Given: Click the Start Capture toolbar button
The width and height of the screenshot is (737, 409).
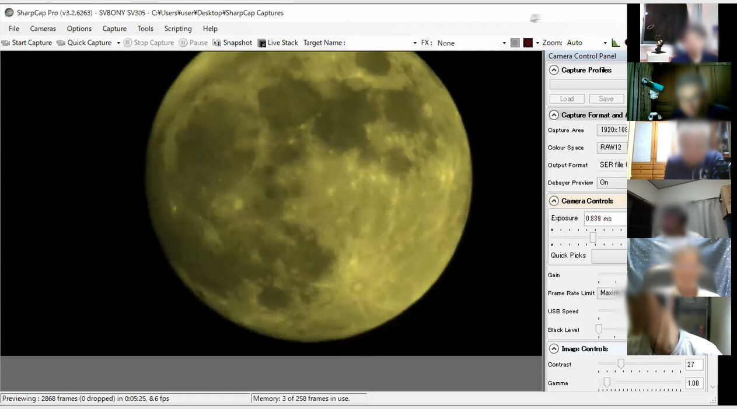Looking at the screenshot, I should tap(27, 43).
